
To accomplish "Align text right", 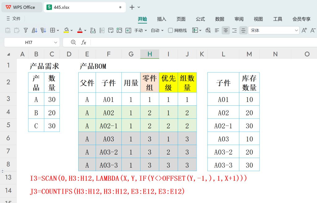I will coord(235,30).
